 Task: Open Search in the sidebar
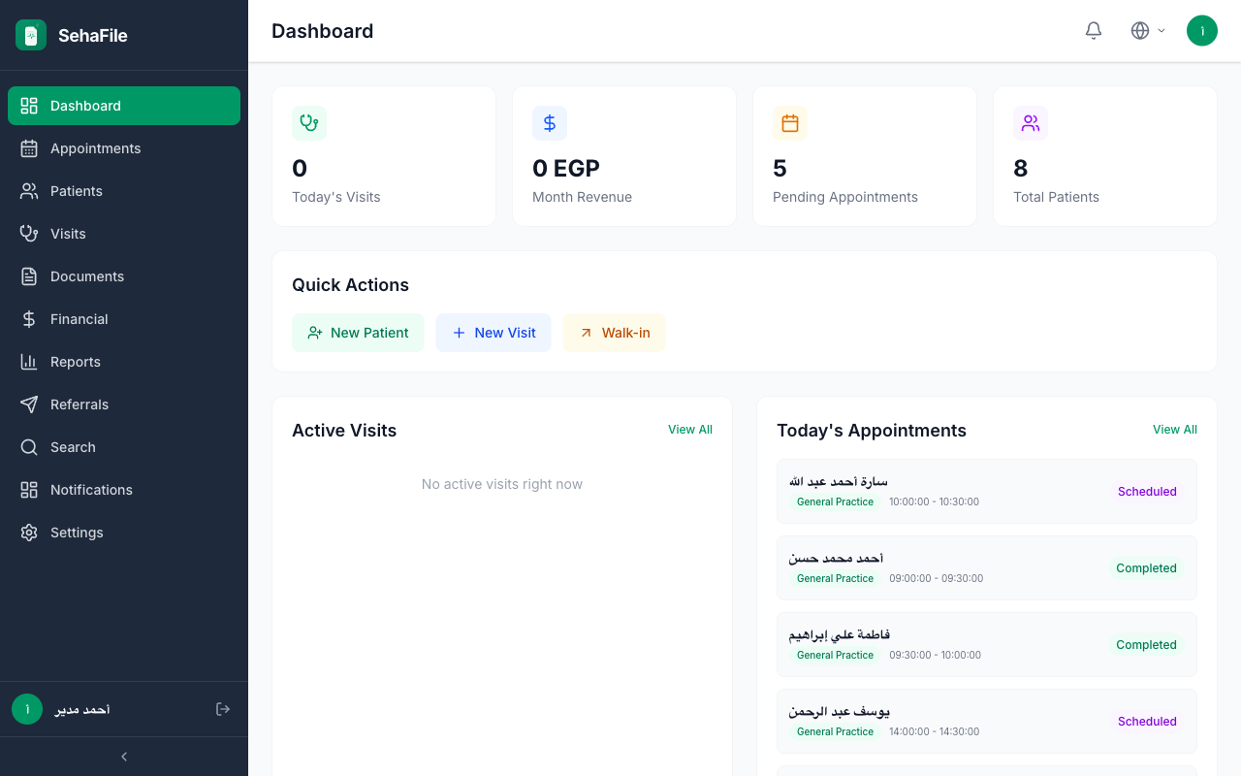click(x=124, y=447)
